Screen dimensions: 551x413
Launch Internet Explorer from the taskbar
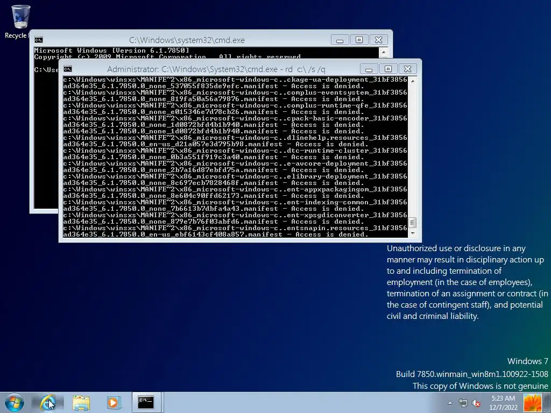pos(48,402)
